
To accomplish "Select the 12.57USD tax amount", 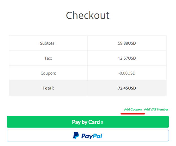I will tap(127, 58).
